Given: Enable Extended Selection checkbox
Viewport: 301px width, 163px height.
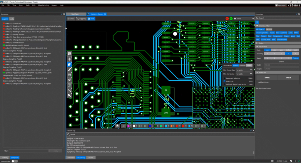Looking at the screenshot, I should [224, 78].
